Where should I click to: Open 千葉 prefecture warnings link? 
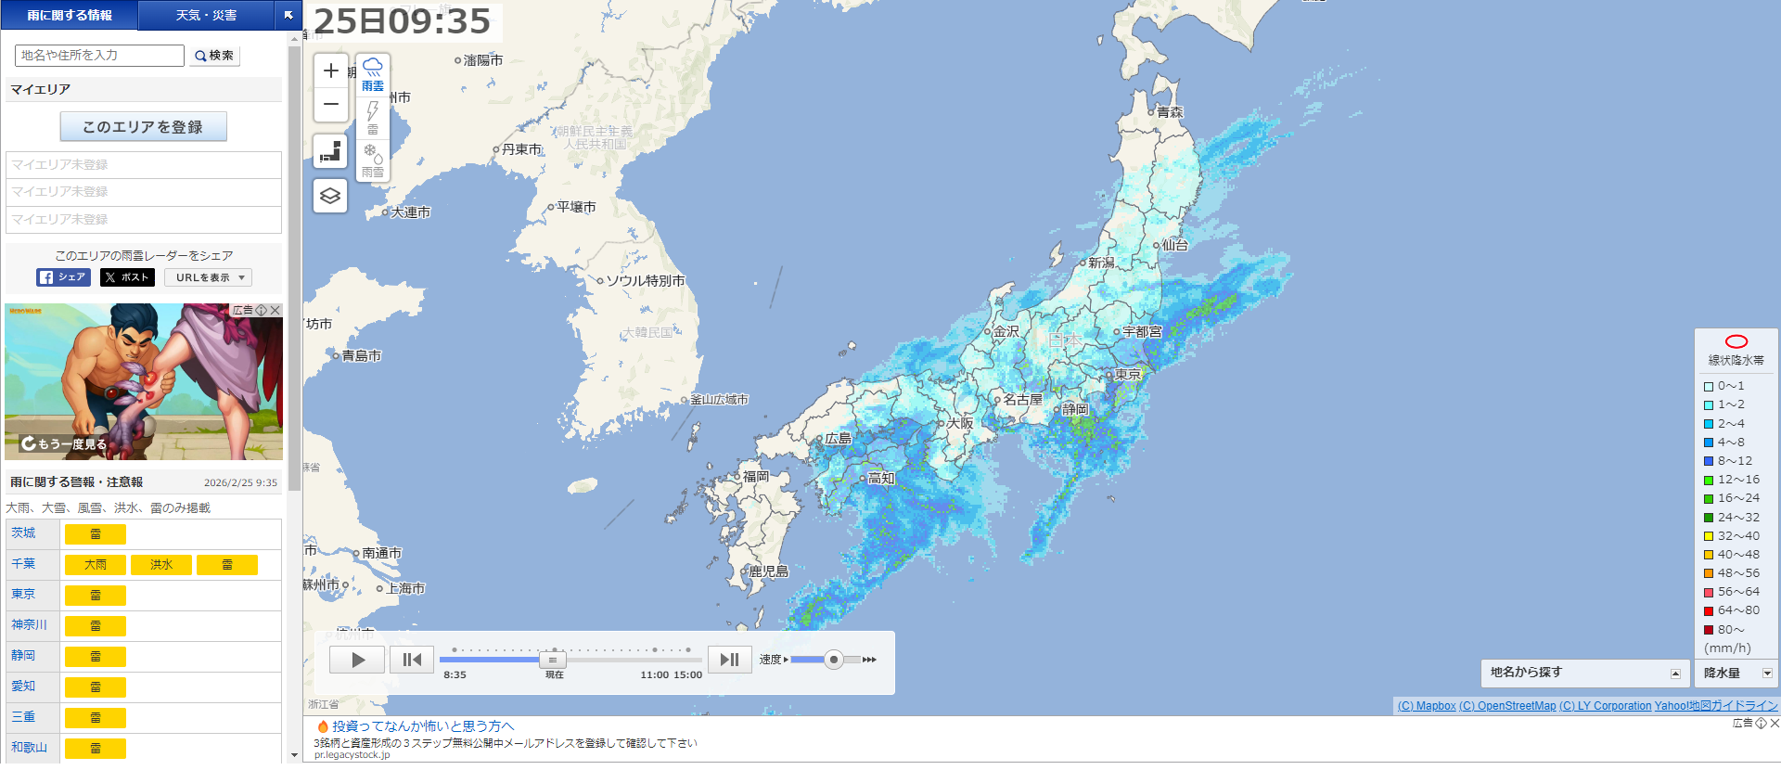[23, 564]
